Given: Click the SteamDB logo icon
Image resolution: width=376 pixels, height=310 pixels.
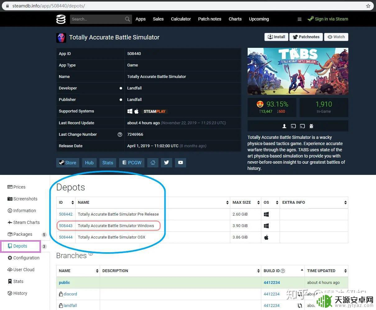Looking at the screenshot, I should pos(61,19).
